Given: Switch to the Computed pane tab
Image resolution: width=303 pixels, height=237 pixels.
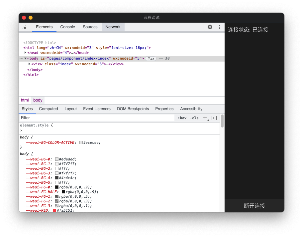Looking at the screenshot, I should (49, 109).
